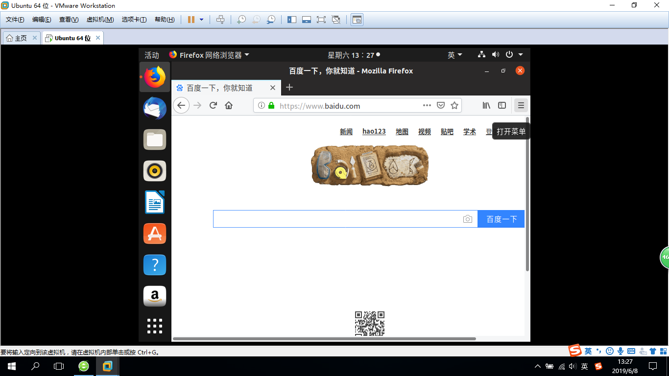Open the 新闻 link on Baidu
This screenshot has height=376, width=669.
click(346, 132)
